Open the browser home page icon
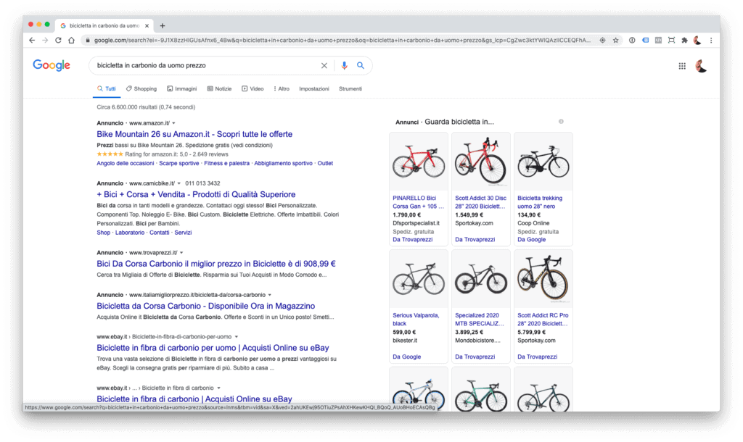This screenshot has height=442, width=743. 72,41
